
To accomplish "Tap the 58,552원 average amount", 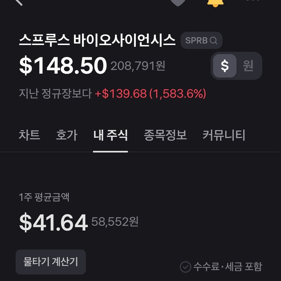I will [x=115, y=222].
